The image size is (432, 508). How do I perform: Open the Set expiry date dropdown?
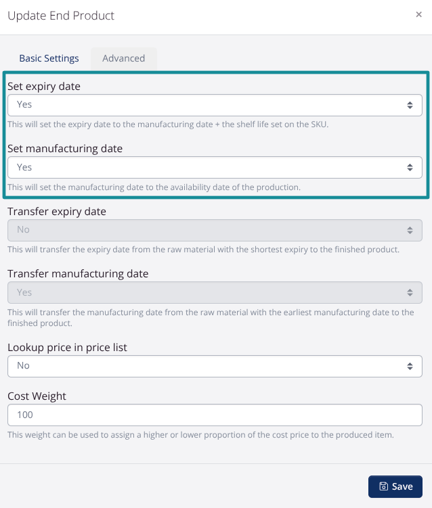pos(215,105)
